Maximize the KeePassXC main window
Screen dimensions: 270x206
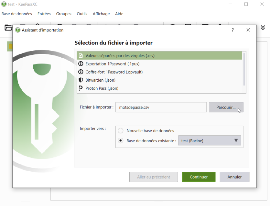pos(246,4)
